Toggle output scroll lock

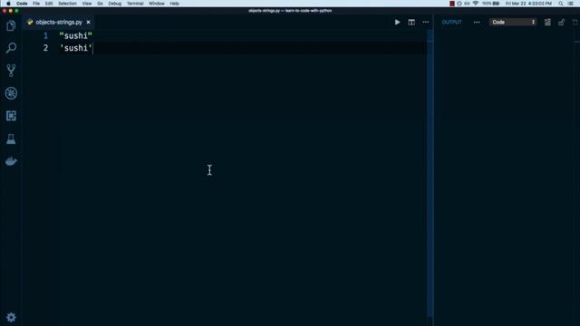[562, 22]
